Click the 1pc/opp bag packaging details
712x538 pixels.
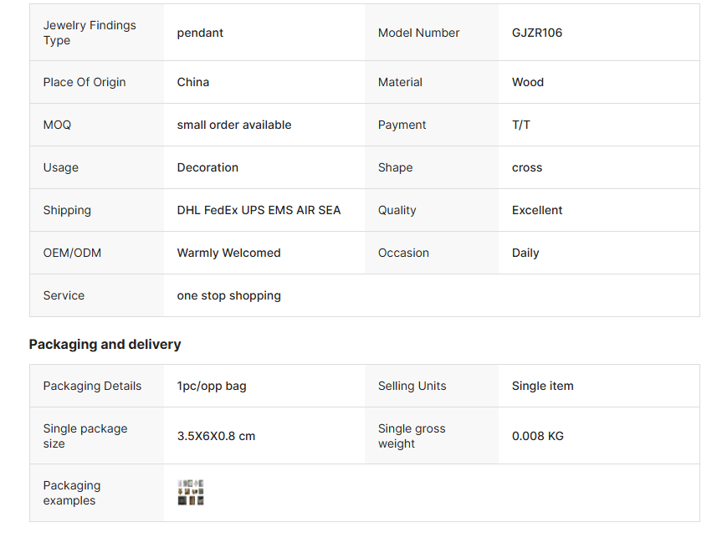pyautogui.click(x=212, y=386)
